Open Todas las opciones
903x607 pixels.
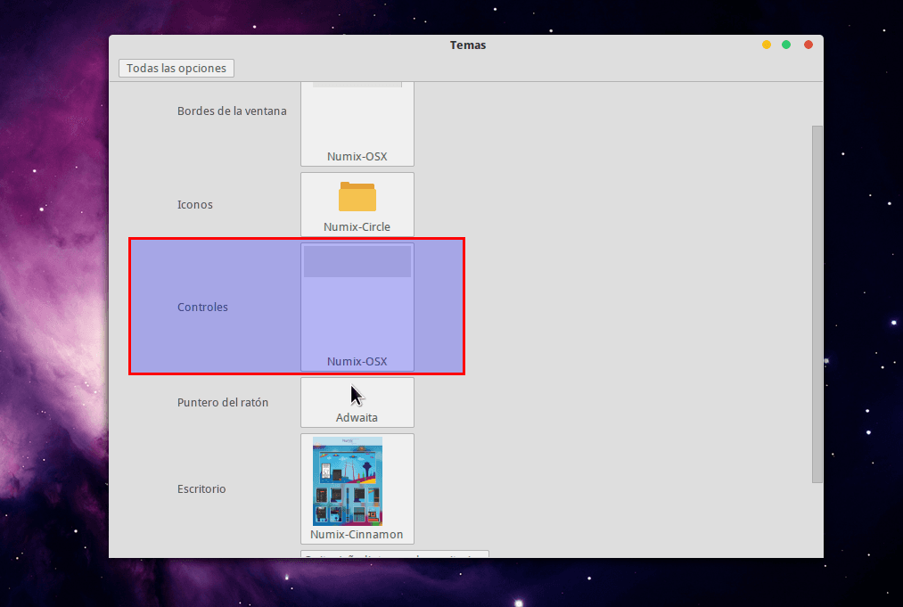click(176, 68)
